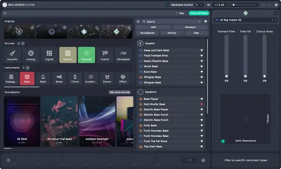Adjust the Chorus Shine slider
281x169 pixels.
tap(265, 56)
